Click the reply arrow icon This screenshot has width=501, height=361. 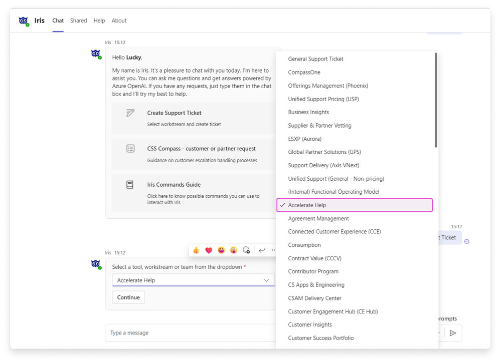pyautogui.click(x=262, y=250)
